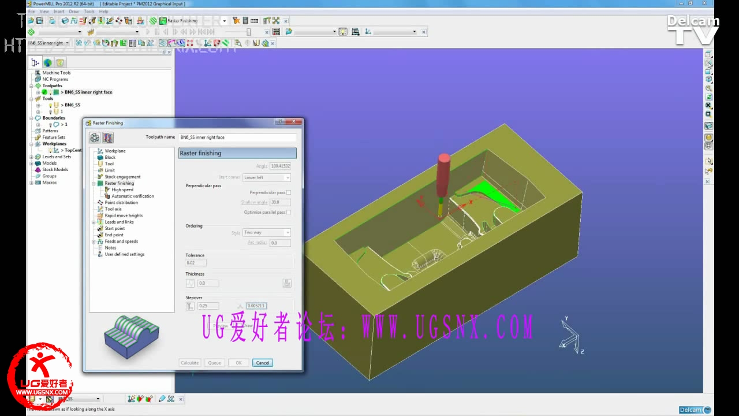
Task: Click the copy toolpath icon beside component settings
Action: coord(108,138)
